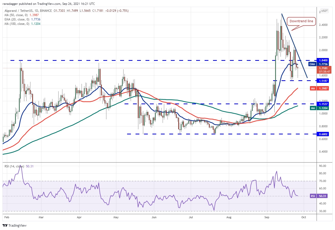Screen dimensions: 335x230
Task: Click the MA (50, close, 0) indicator legend
Action: click(x=21, y=15)
